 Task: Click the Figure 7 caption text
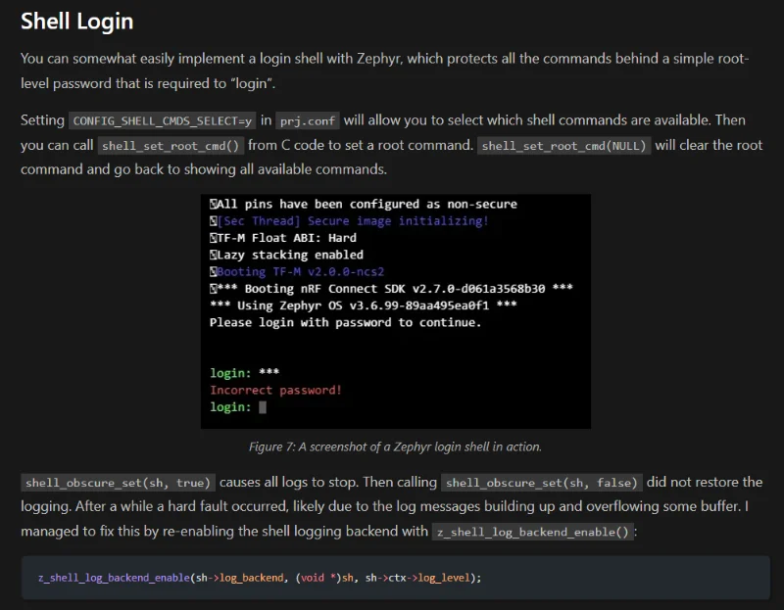click(x=395, y=446)
